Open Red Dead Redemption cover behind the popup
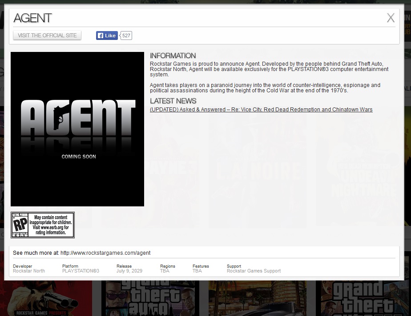411x316 pixels. 46,298
